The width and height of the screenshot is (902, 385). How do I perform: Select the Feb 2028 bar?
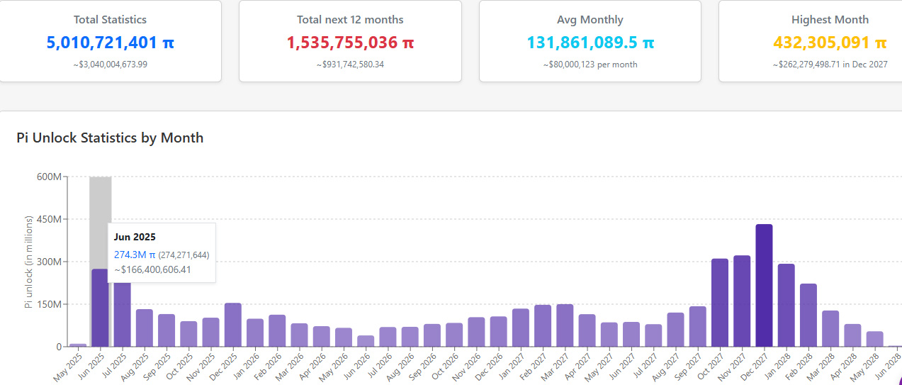(x=808, y=316)
